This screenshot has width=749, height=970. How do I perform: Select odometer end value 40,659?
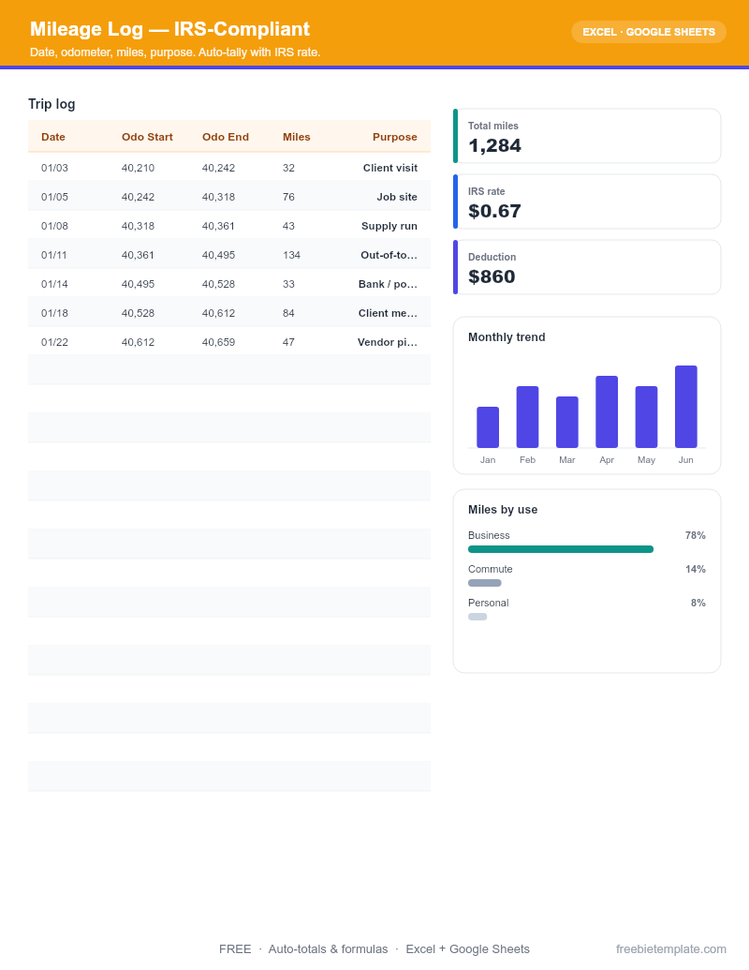218,343
